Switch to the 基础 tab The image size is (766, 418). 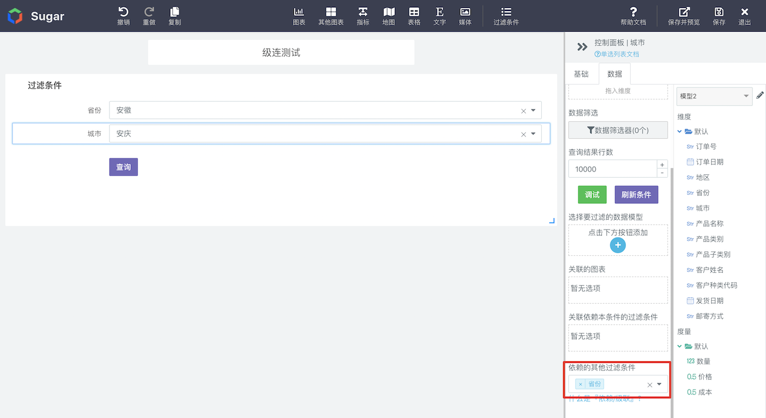pyautogui.click(x=581, y=74)
